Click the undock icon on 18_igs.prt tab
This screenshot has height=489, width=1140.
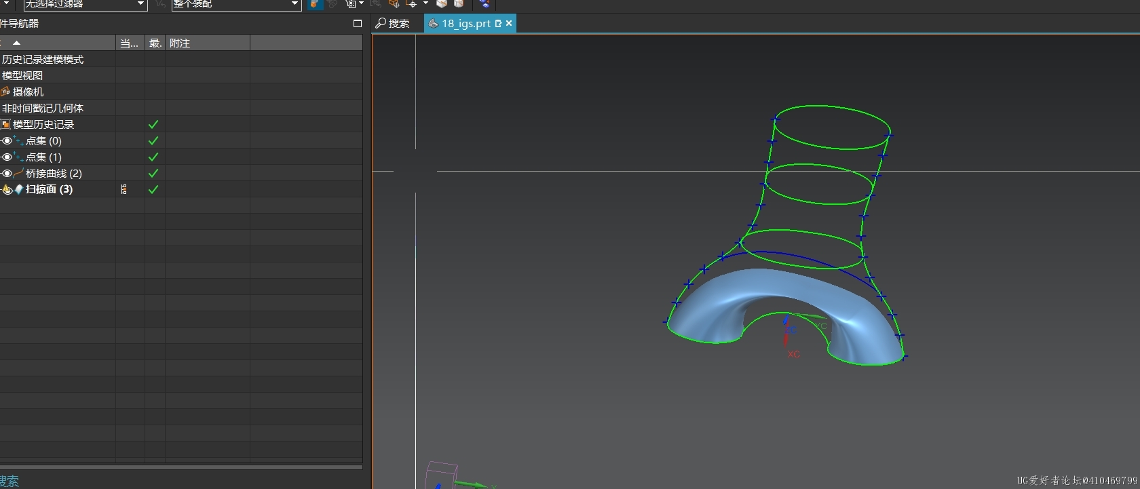coord(499,23)
